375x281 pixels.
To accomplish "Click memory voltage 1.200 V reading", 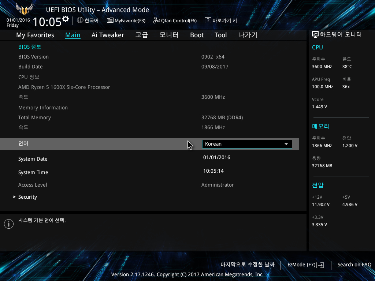I will pyautogui.click(x=350, y=146).
